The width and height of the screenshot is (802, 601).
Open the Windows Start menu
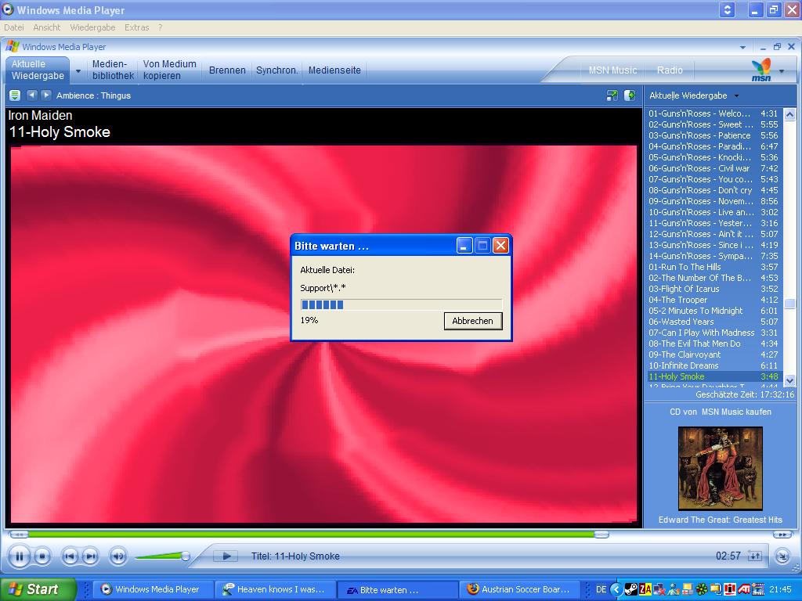tap(38, 589)
